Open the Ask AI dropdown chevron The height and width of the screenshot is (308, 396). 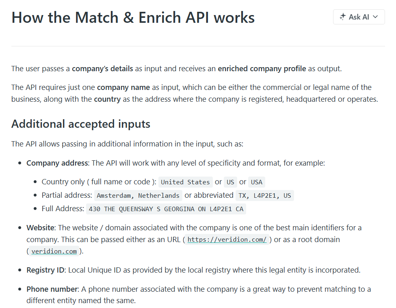376,17
